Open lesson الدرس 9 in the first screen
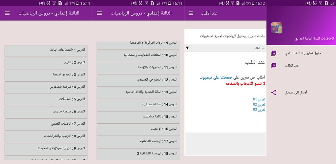 pos(46,149)
